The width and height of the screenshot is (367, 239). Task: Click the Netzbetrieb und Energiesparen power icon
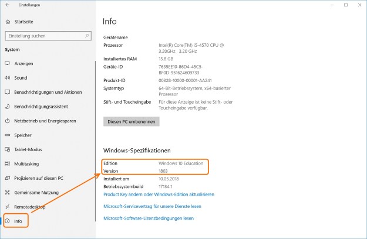(x=8, y=120)
